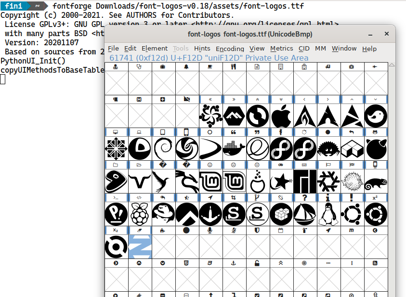Open the View menu
This screenshot has width=406, height=297.
(x=257, y=48)
